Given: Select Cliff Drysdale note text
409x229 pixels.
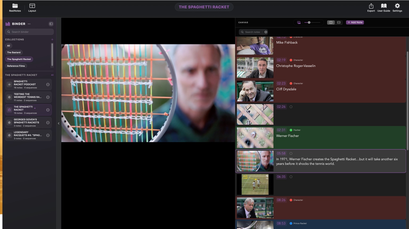Looking at the screenshot, I should coord(286,89).
